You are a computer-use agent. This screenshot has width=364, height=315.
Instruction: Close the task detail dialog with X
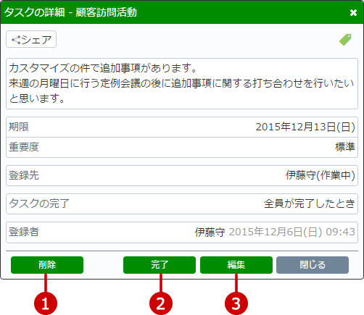(353, 12)
